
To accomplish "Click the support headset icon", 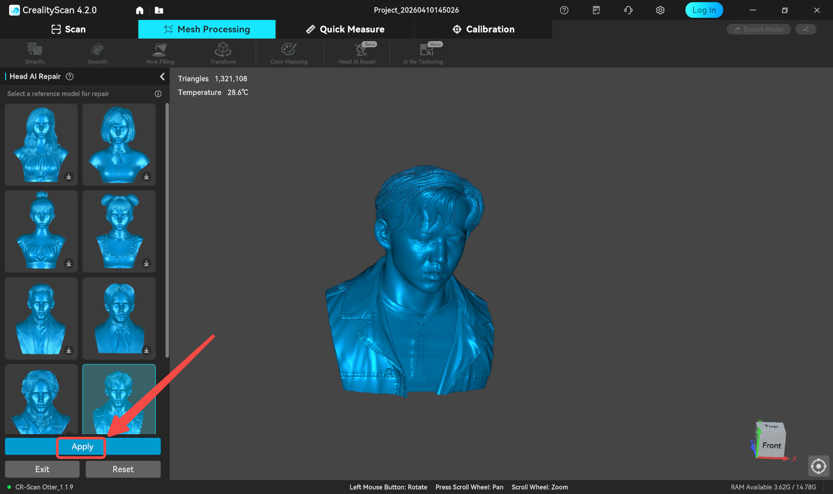I will pyautogui.click(x=628, y=10).
